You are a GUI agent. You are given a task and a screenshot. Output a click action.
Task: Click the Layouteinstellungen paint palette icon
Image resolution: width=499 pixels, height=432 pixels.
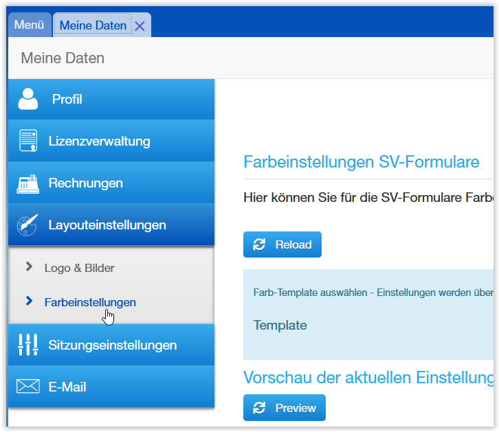[x=28, y=225]
